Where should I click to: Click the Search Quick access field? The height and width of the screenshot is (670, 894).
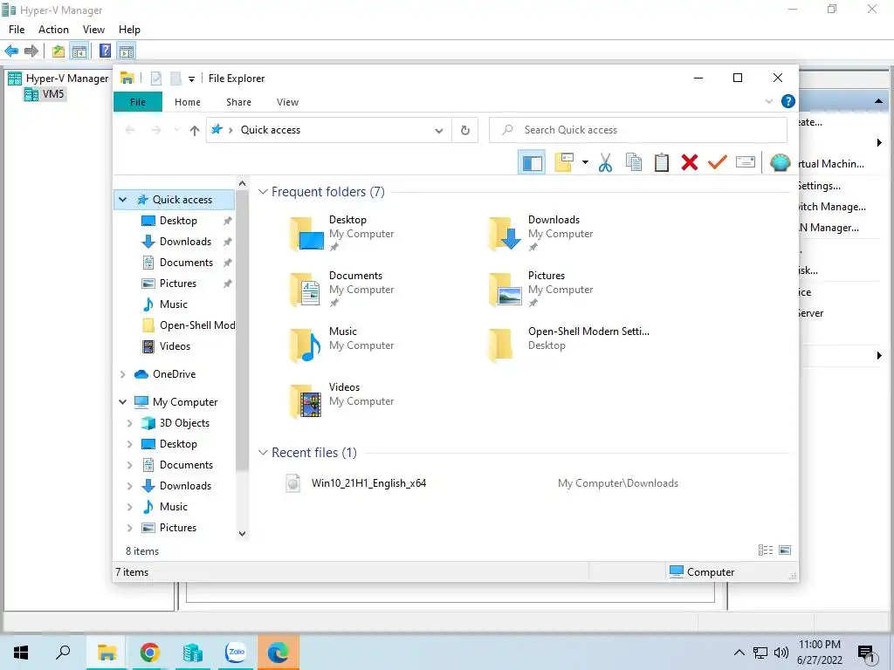(638, 131)
